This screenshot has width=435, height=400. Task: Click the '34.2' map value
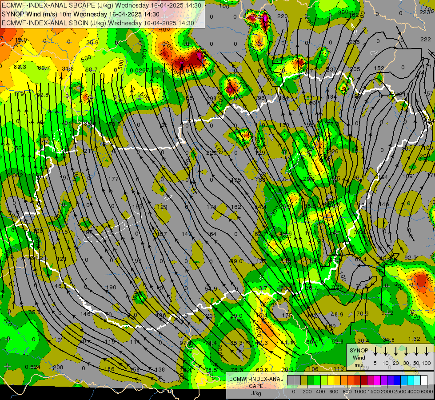(x=37, y=258)
